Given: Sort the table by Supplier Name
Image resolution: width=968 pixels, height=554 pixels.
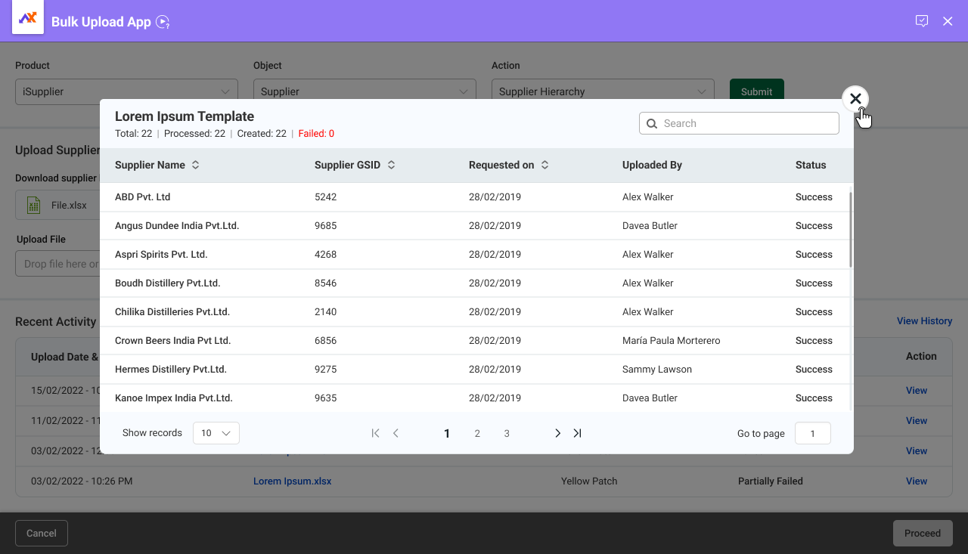Looking at the screenshot, I should tap(195, 165).
